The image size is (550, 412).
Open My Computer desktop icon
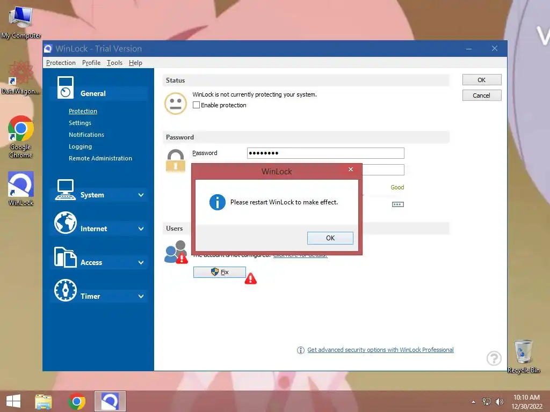[x=21, y=23]
